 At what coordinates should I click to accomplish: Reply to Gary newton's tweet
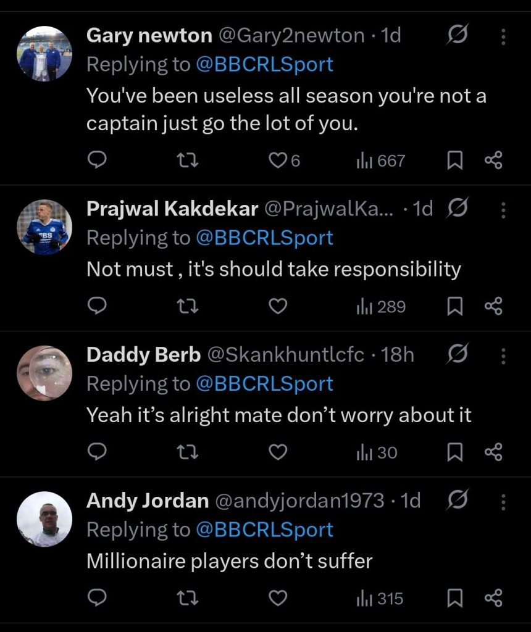tap(98, 161)
